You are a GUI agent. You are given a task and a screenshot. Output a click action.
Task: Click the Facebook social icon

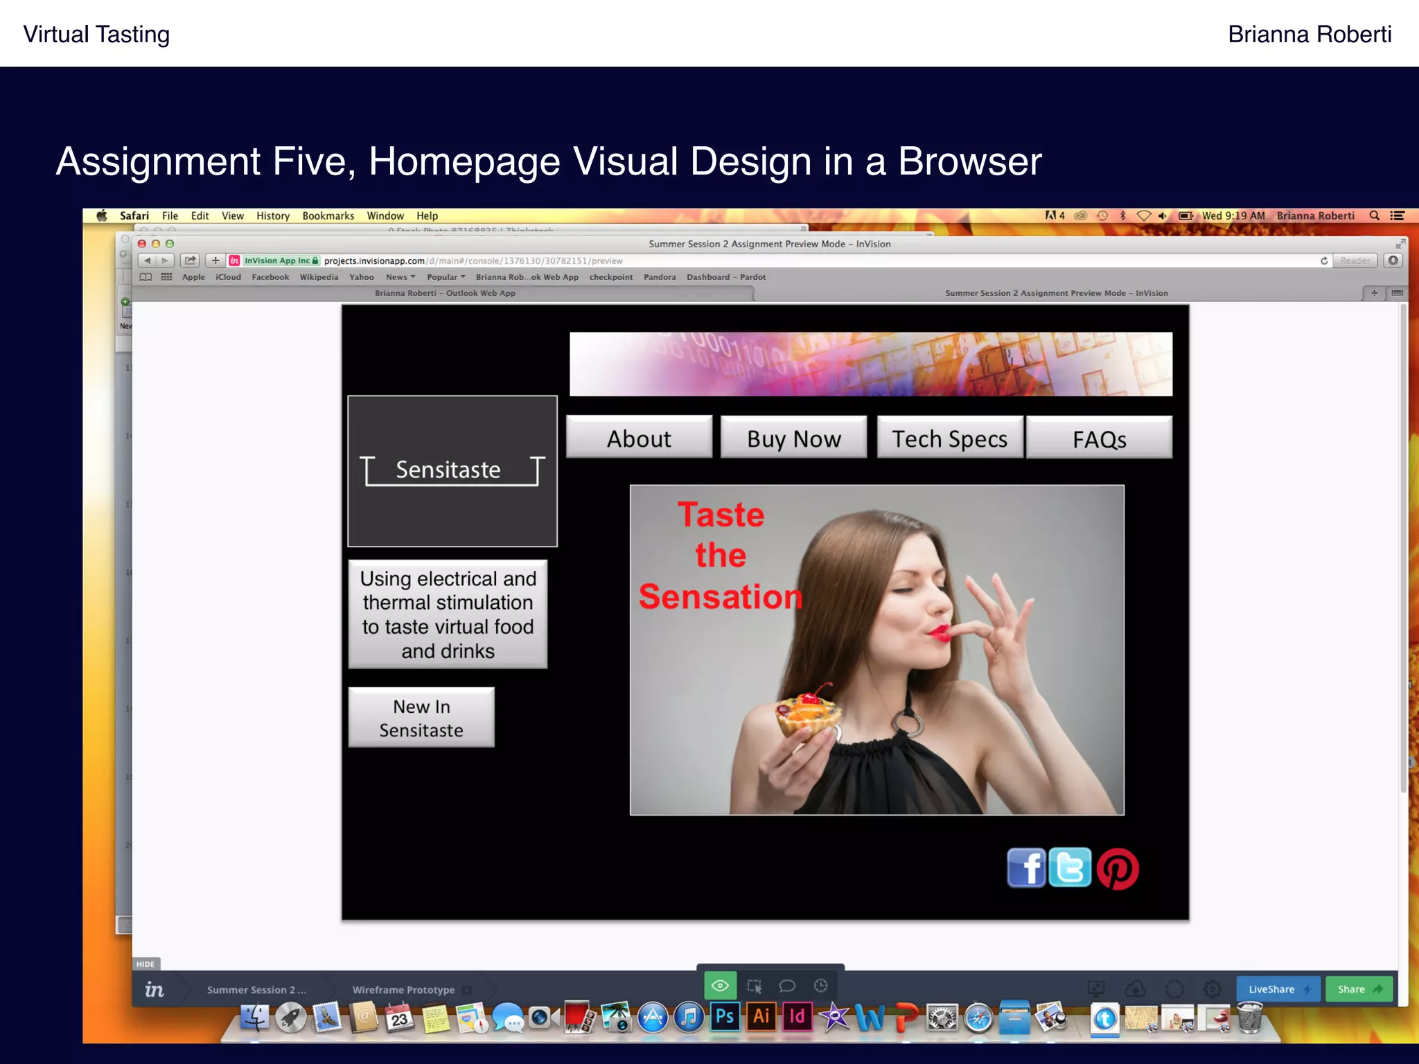1026,868
